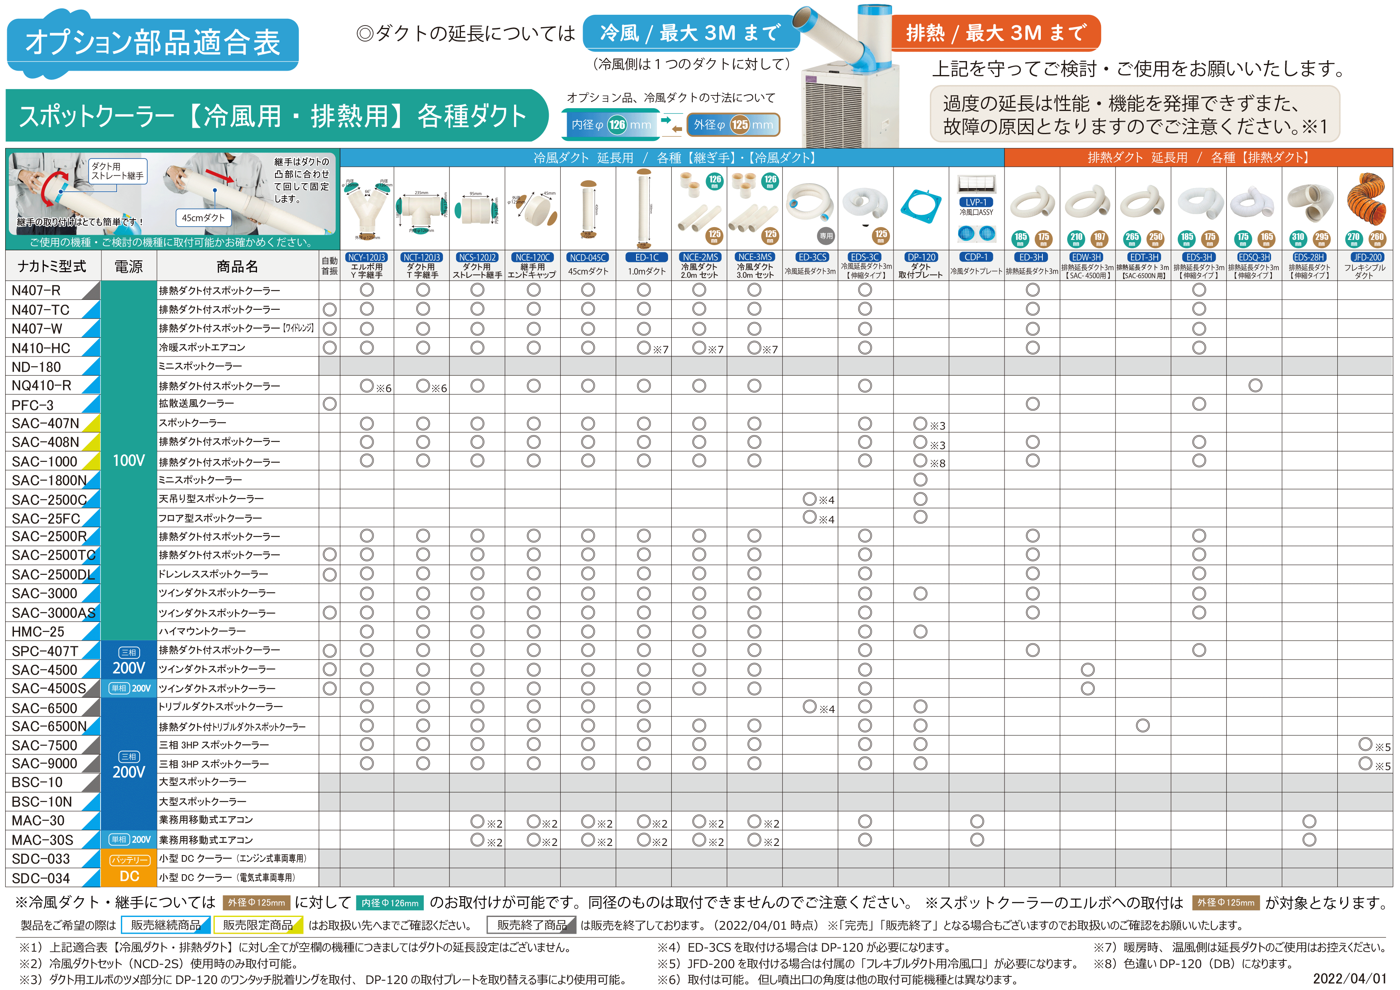Click the ※7 circle in N410-HC ED-1C cell
Viewport: 1400px width, 990px height.
[644, 348]
